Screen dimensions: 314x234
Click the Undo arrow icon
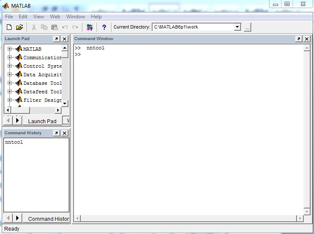[65, 27]
